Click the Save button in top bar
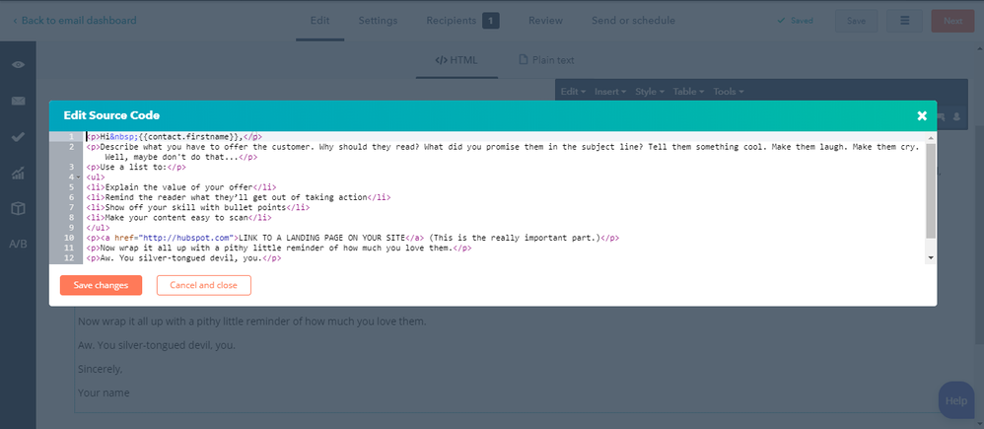 pyautogui.click(x=856, y=21)
